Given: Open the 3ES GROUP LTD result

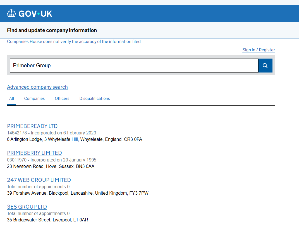Looking at the screenshot, I should [x=27, y=207].
